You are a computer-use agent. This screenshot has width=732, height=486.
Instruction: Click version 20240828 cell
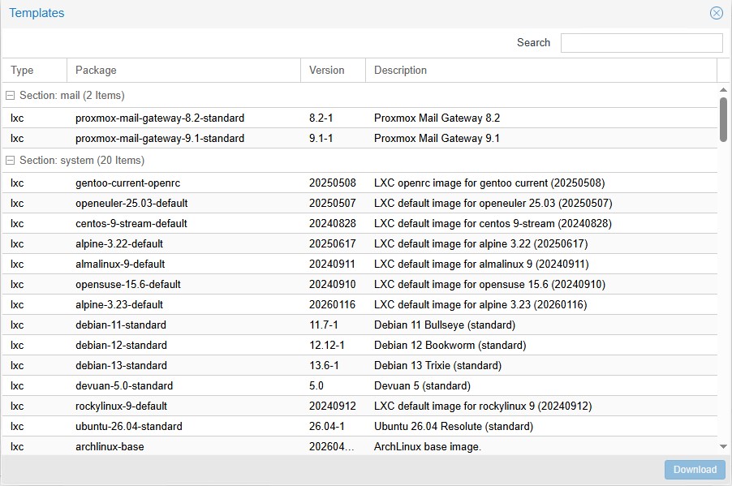(333, 224)
